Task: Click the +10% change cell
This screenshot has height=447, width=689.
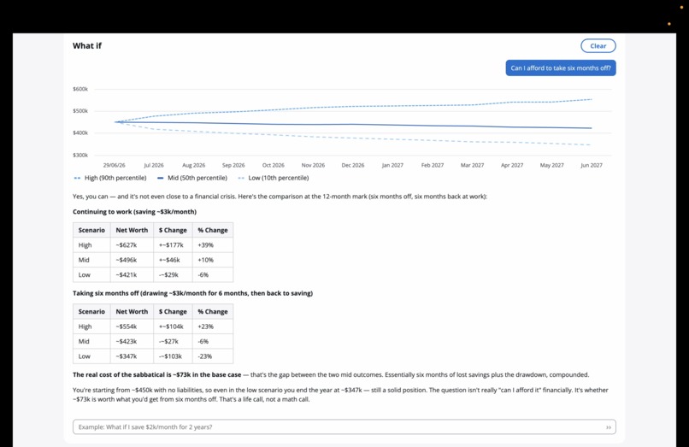Action: pos(213,260)
